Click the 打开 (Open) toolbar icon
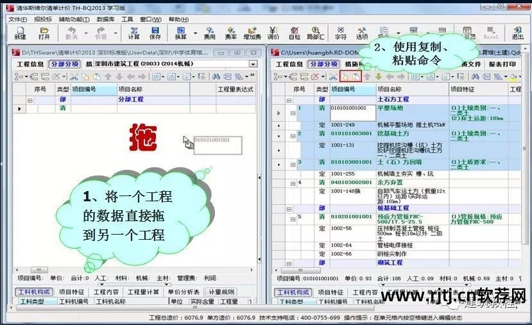This screenshot has height=325, width=532. [x=44, y=33]
